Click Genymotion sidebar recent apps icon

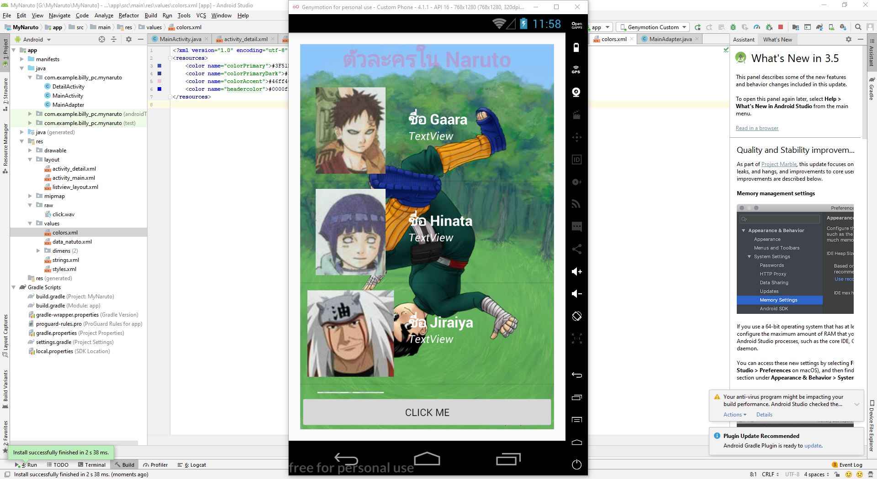pyautogui.click(x=576, y=397)
